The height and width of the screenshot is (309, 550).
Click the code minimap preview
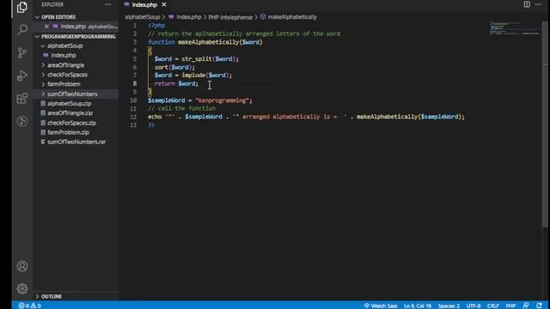(x=515, y=28)
